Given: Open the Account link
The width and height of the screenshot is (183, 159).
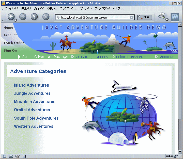Looking at the screenshot, I should pyautogui.click(x=10, y=35).
